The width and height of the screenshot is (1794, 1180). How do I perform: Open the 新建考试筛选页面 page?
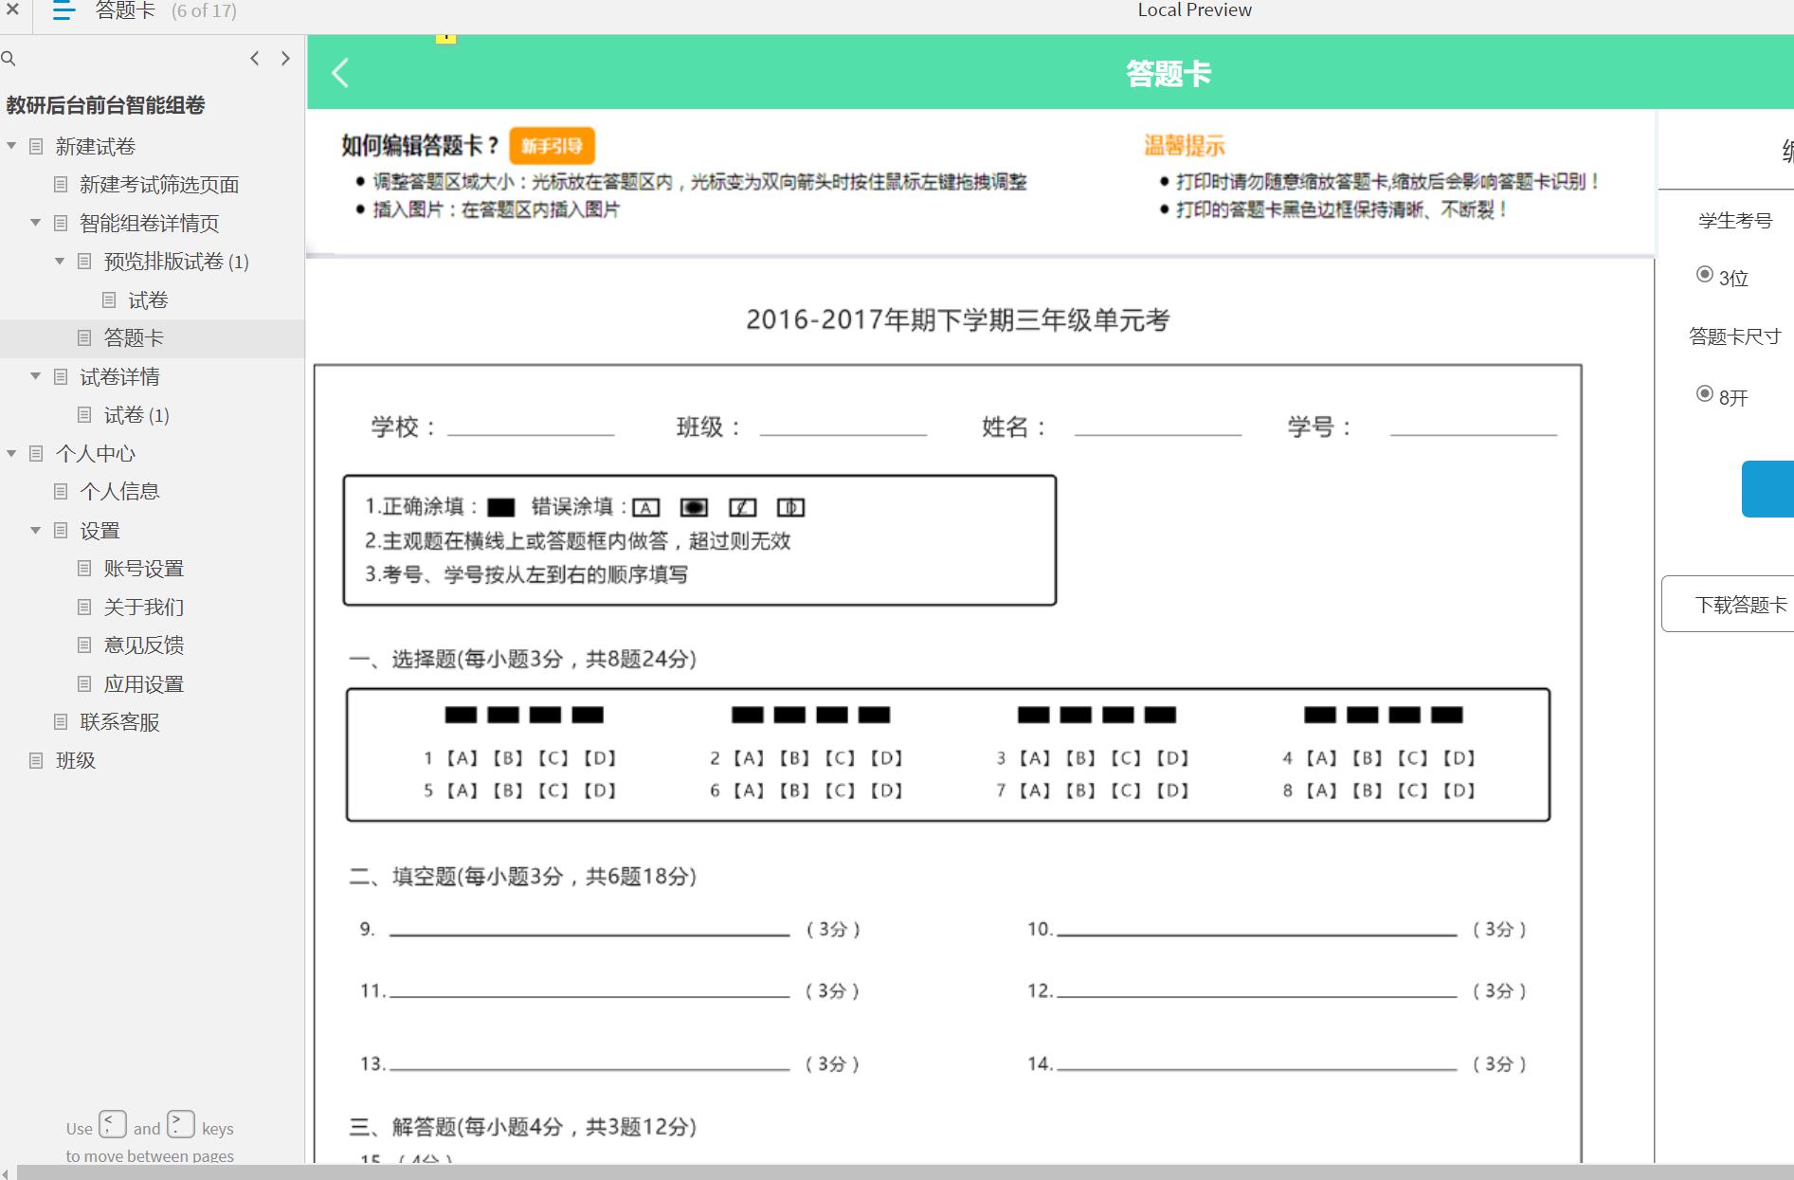(159, 185)
